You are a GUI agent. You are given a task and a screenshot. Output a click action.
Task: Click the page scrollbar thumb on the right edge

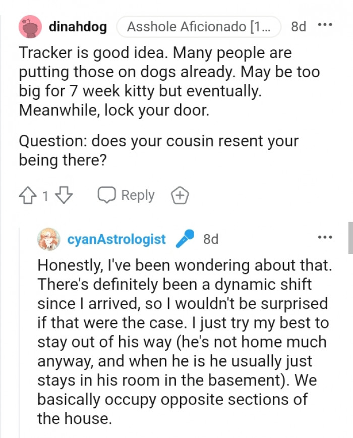click(350, 237)
